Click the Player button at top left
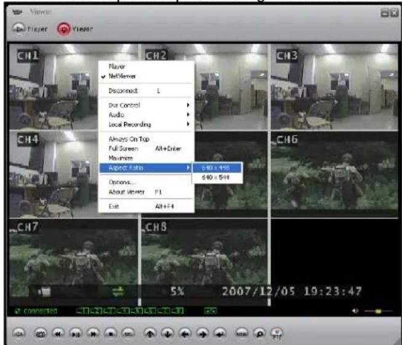Viewport: 402px width, 345px height. [x=27, y=28]
